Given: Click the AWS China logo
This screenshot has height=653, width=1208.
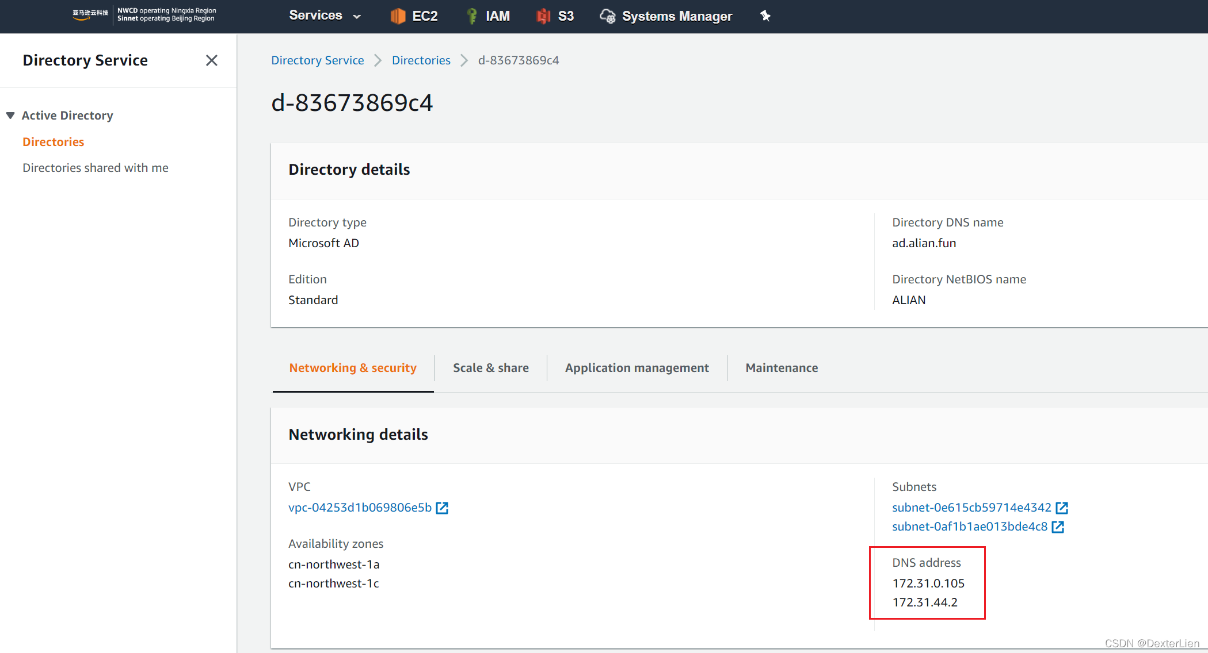Looking at the screenshot, I should coord(90,14).
